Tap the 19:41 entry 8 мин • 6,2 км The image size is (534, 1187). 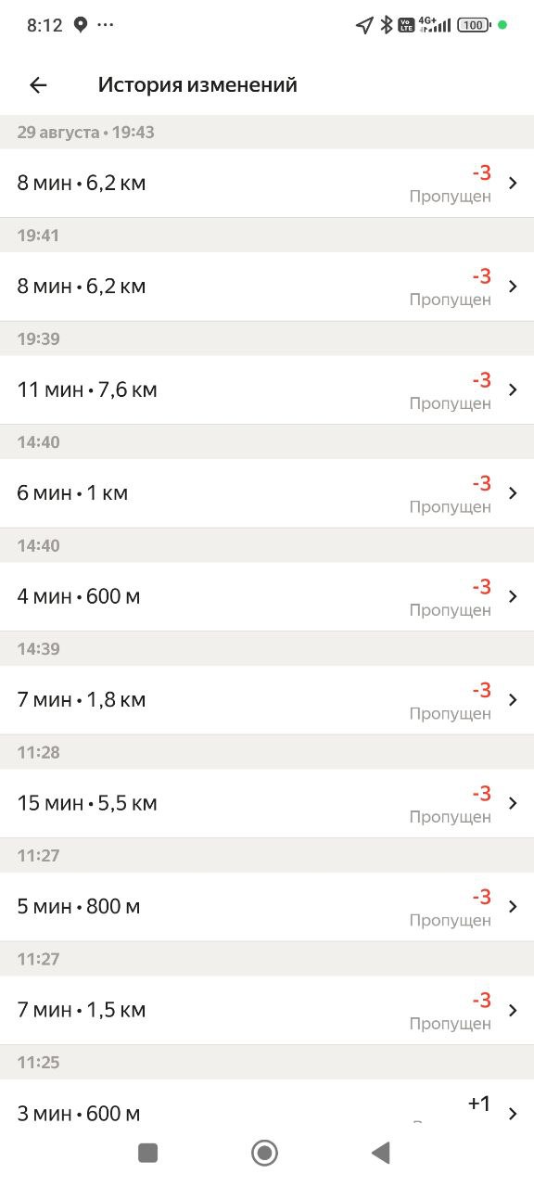[267, 287]
